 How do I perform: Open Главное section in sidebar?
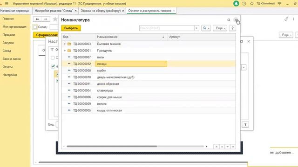click(x=8, y=19)
